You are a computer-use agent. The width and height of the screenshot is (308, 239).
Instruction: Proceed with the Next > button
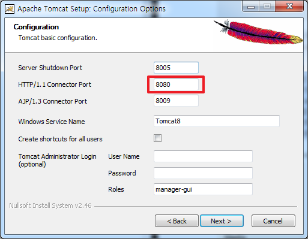click(x=222, y=221)
